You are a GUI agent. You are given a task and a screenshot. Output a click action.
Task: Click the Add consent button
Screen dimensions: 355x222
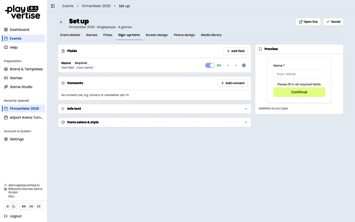(233, 83)
